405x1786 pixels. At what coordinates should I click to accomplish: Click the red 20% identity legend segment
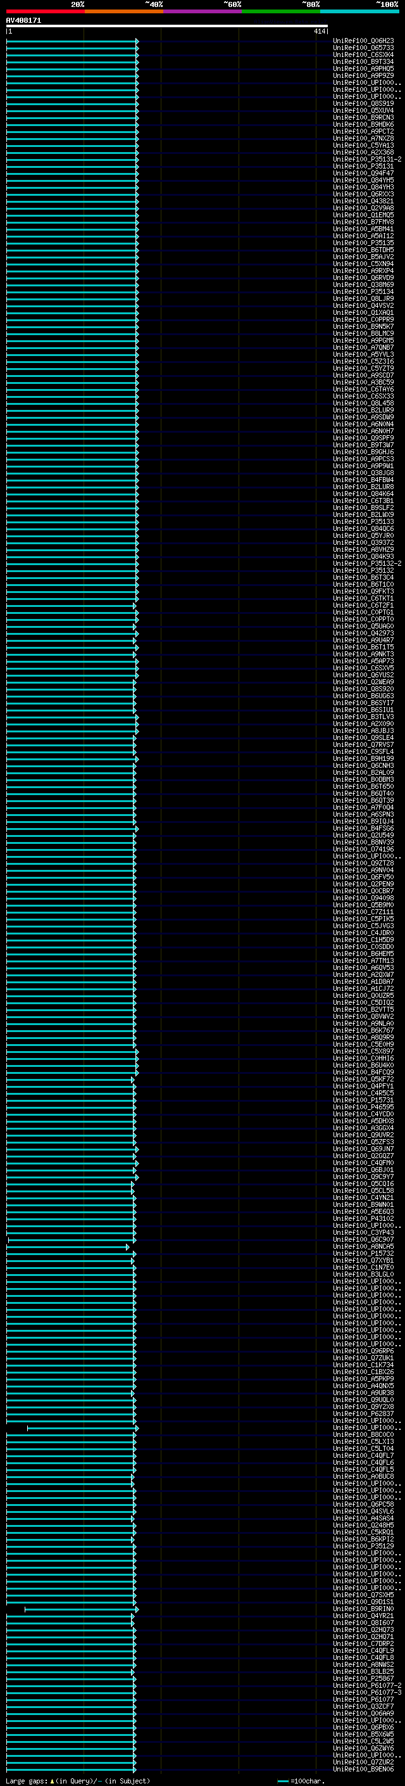click(45, 11)
